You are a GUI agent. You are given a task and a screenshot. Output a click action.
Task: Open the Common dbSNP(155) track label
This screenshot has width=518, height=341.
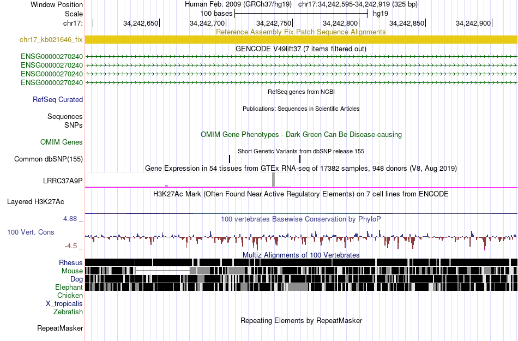pyautogui.click(x=49, y=159)
